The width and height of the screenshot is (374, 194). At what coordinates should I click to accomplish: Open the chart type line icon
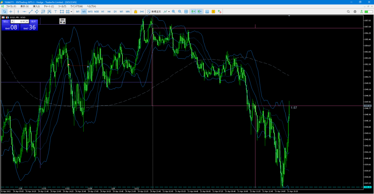[165, 12]
